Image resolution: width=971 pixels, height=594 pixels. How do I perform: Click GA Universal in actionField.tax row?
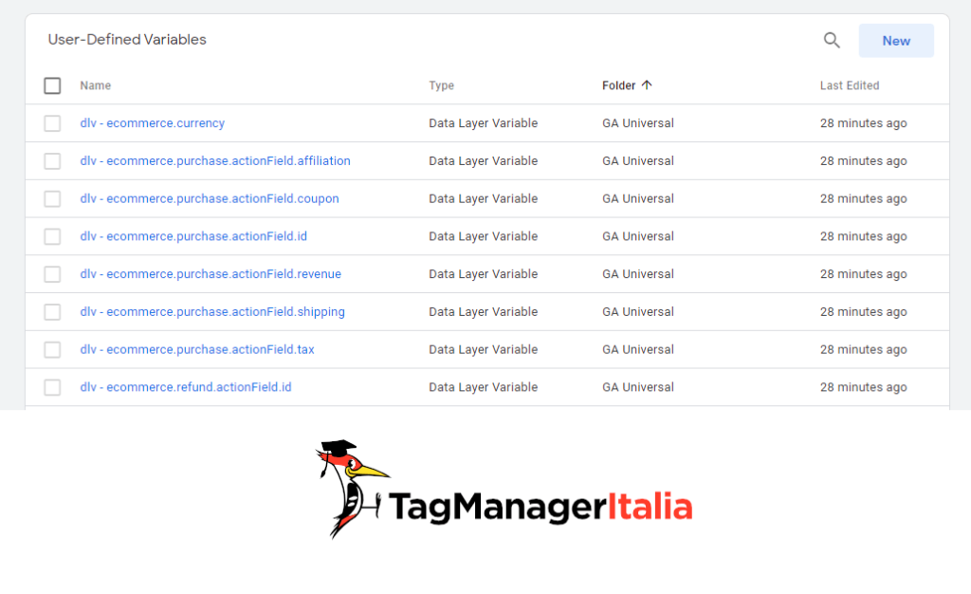[638, 350]
